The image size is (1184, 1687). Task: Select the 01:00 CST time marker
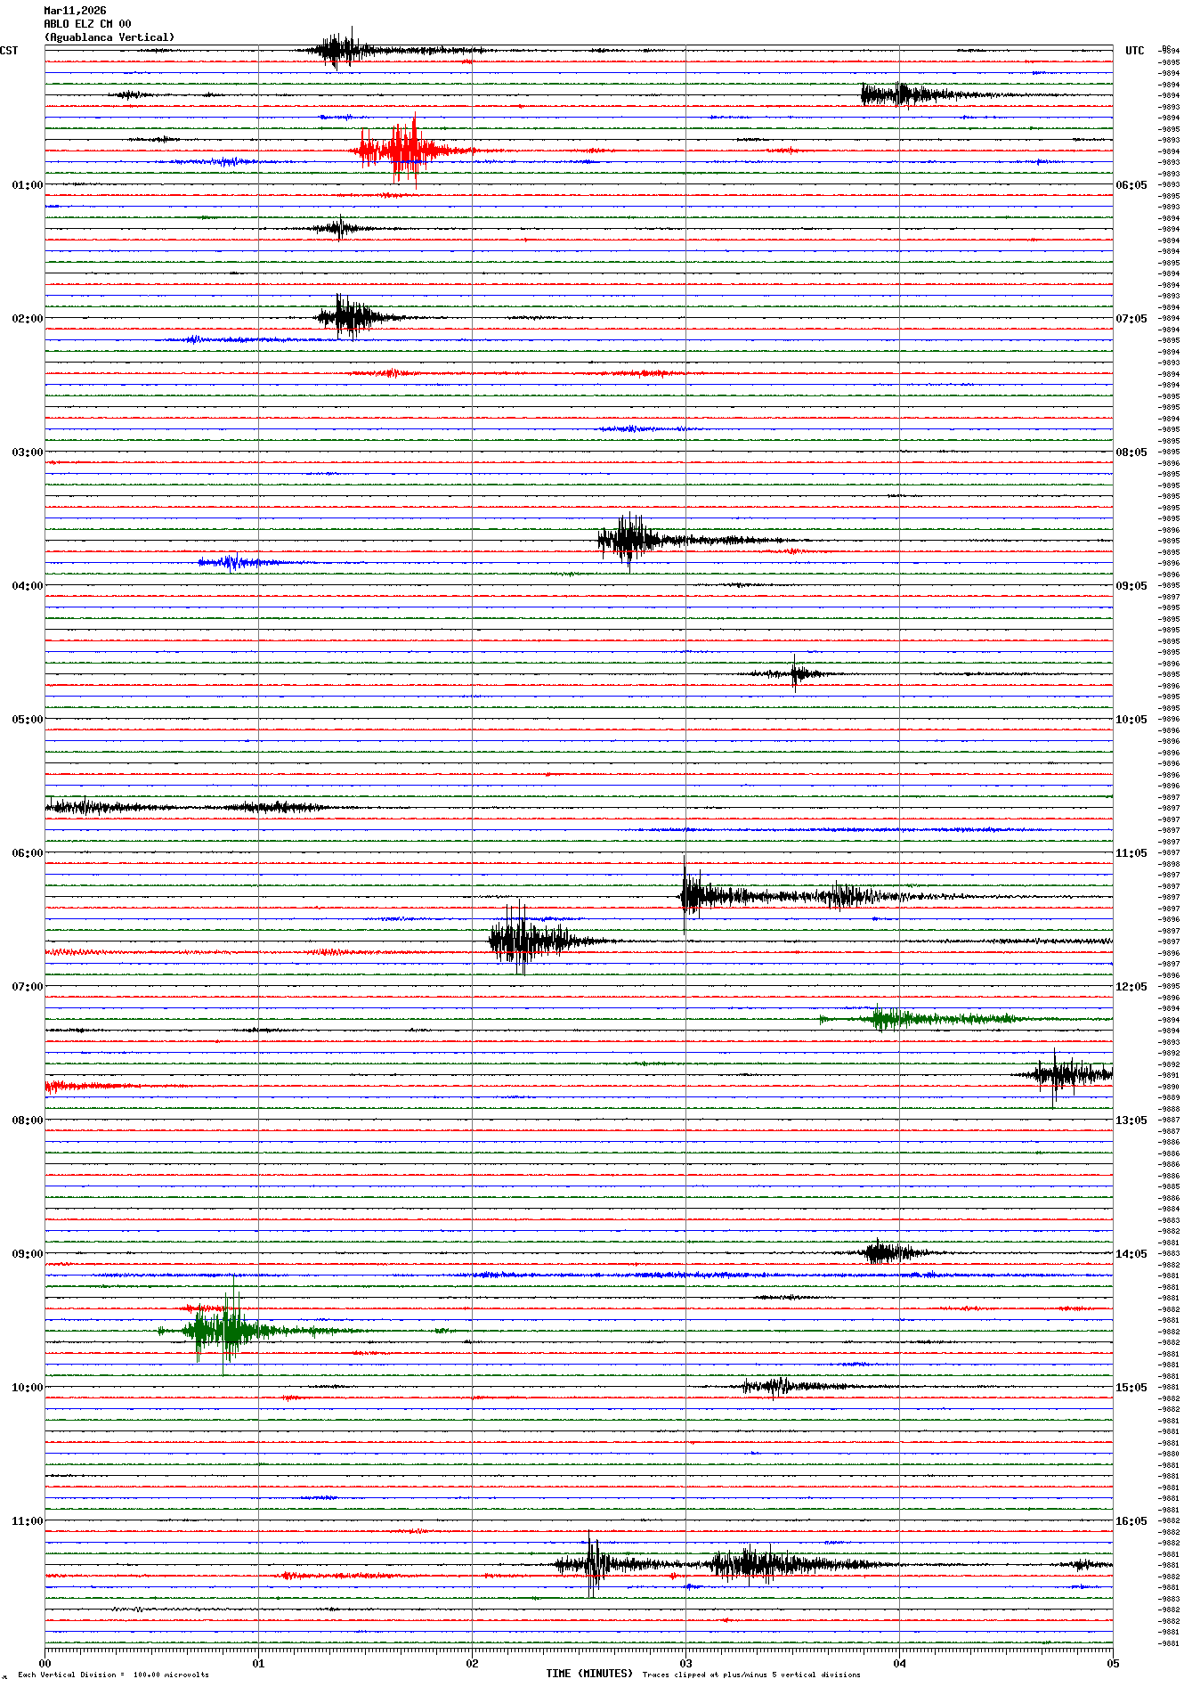(27, 185)
